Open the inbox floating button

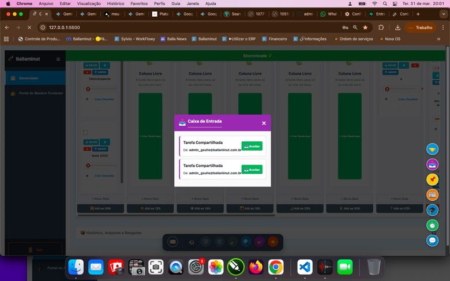[x=432, y=164]
